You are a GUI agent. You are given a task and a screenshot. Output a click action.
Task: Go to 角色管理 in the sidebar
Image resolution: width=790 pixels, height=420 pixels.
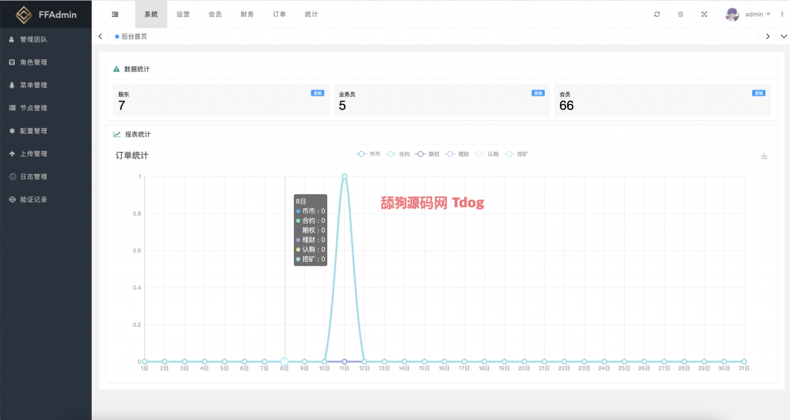(33, 62)
